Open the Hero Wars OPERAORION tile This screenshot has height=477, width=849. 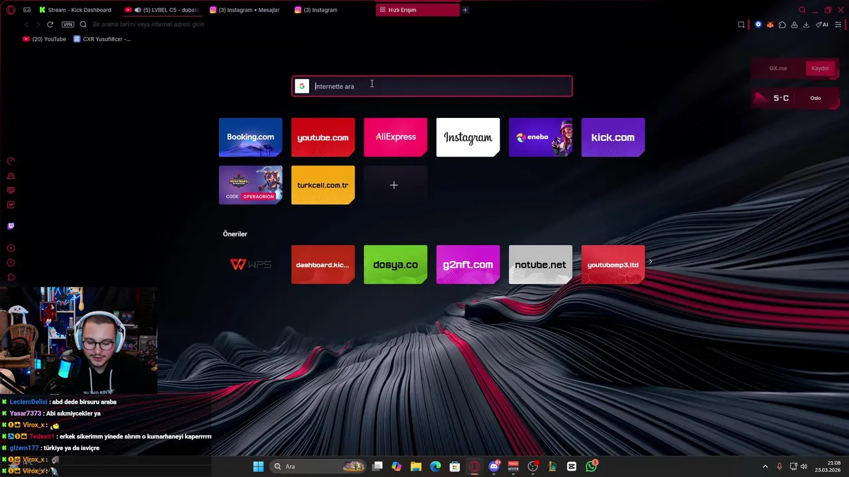coord(250,185)
